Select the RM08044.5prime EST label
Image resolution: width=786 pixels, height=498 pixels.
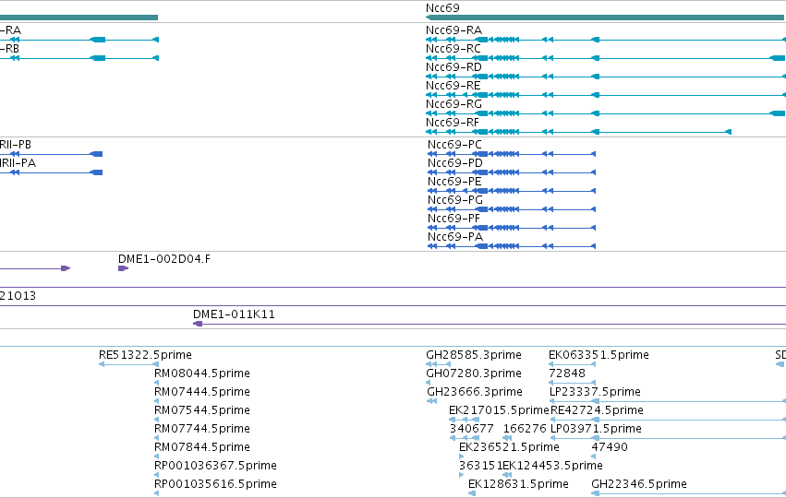pyautogui.click(x=202, y=373)
